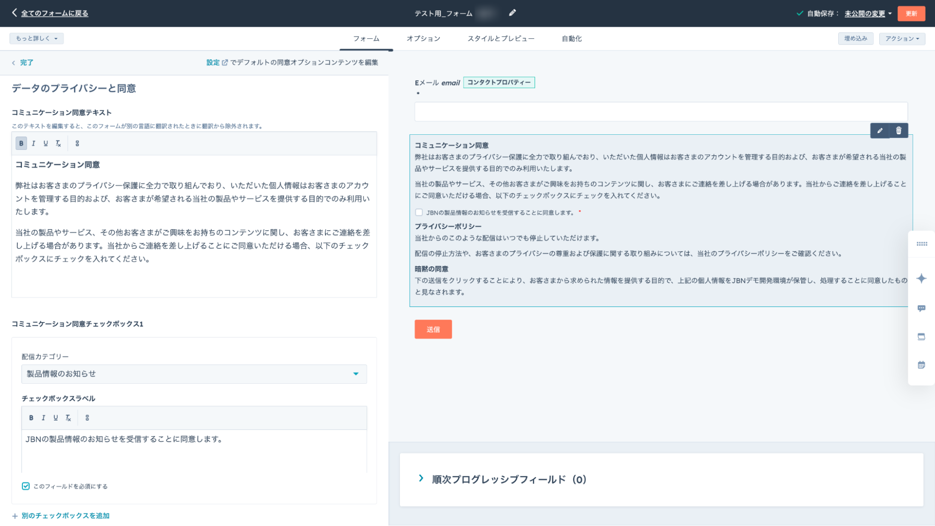The width and height of the screenshot is (935, 526).
Task: Go back via 全てのフォームに戻る link
Action: pyautogui.click(x=55, y=13)
